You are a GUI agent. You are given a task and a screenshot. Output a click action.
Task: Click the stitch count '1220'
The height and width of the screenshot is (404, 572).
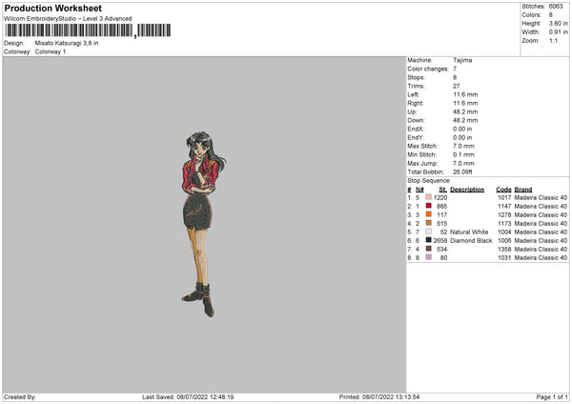coord(440,197)
